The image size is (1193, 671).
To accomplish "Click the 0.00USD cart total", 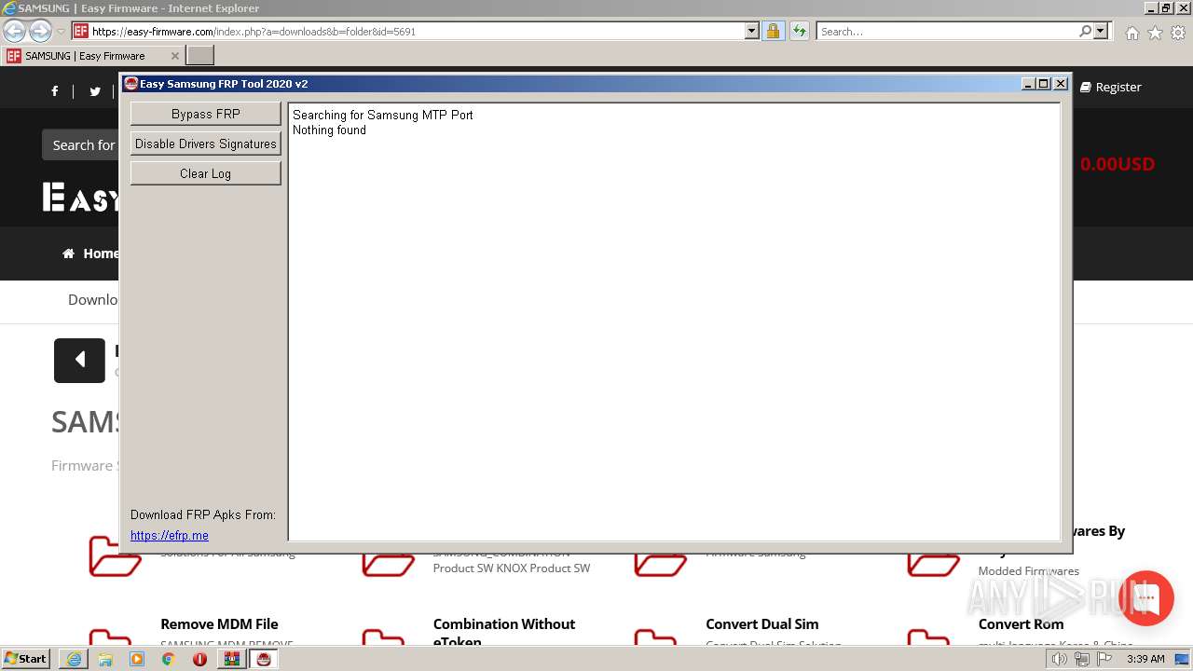I will click(x=1118, y=164).
